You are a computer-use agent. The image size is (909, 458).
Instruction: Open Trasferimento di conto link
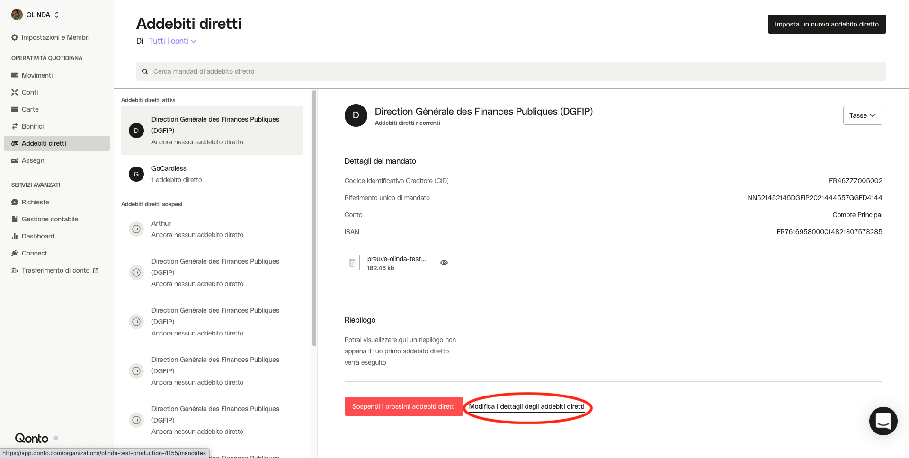pyautogui.click(x=55, y=270)
